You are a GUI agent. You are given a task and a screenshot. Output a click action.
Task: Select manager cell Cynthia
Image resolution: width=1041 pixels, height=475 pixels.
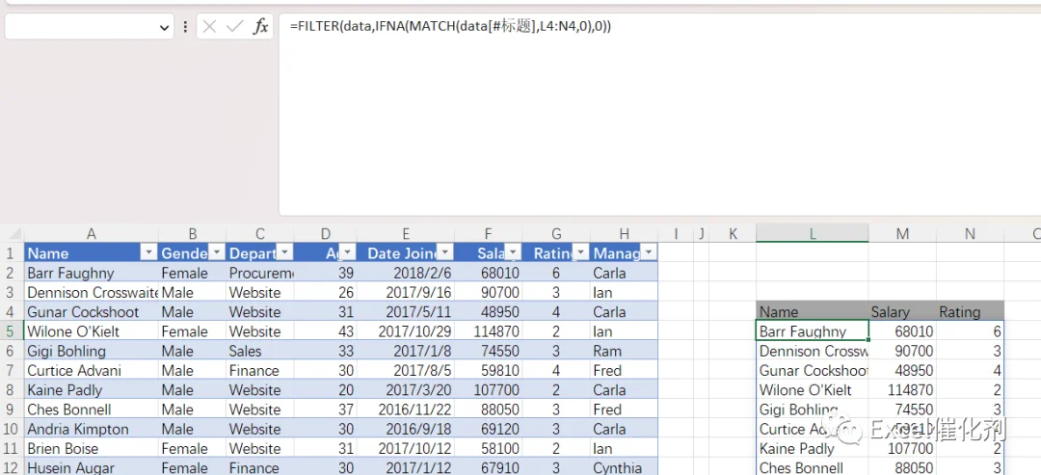(624, 467)
